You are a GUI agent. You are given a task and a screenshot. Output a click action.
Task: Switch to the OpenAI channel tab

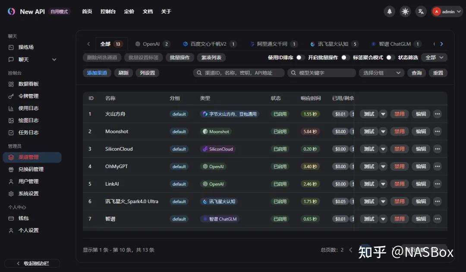pos(152,44)
